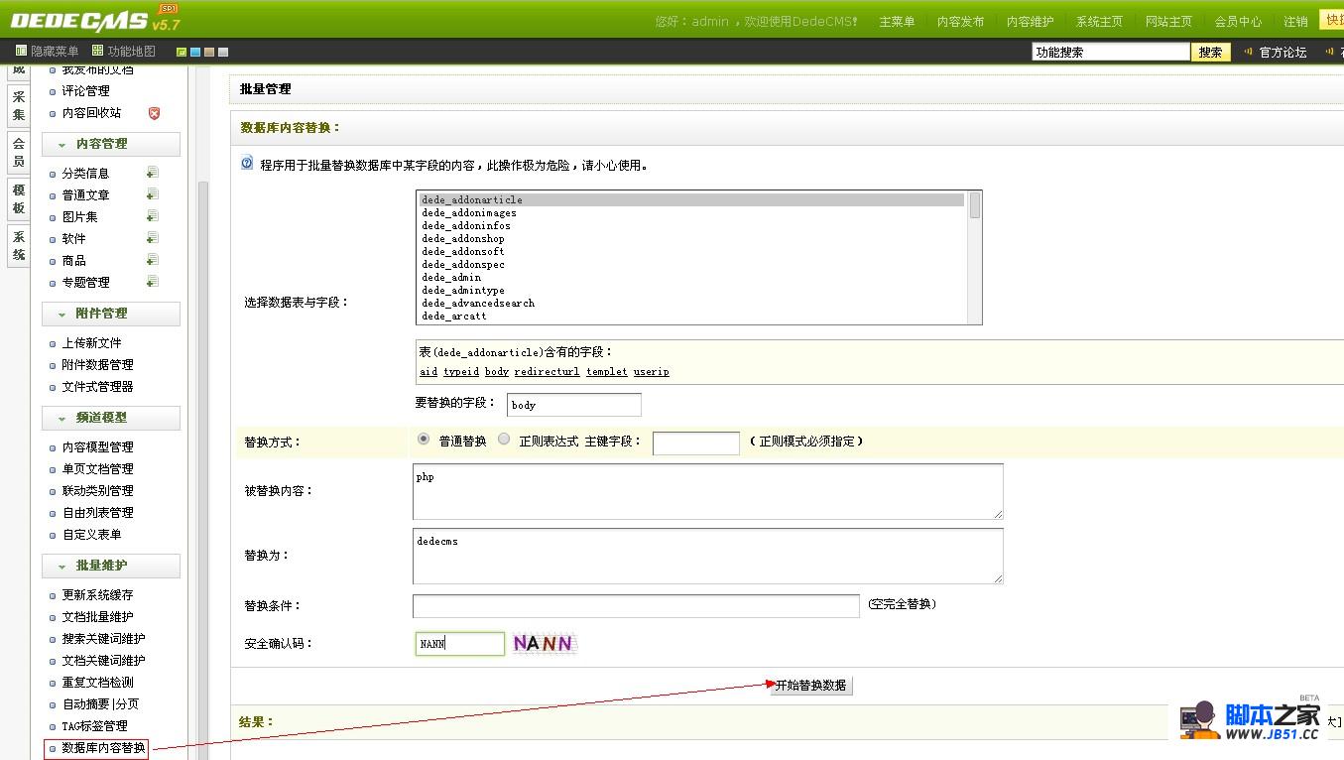Click the add icon next to 普通文章
The height and width of the screenshot is (760, 1344).
[x=153, y=194]
